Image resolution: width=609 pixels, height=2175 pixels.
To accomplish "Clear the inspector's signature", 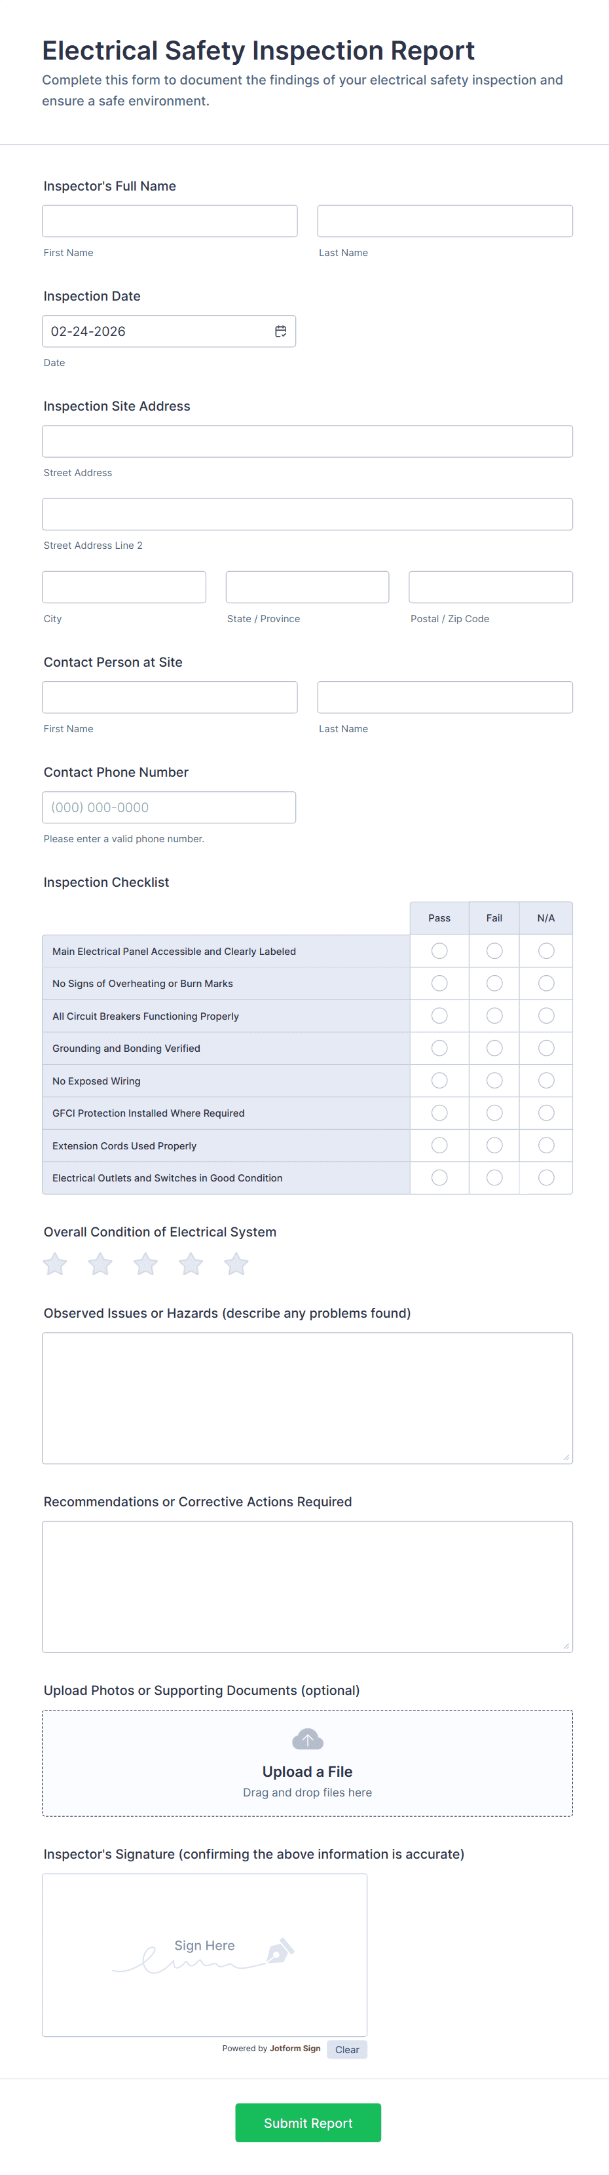I will (346, 2049).
